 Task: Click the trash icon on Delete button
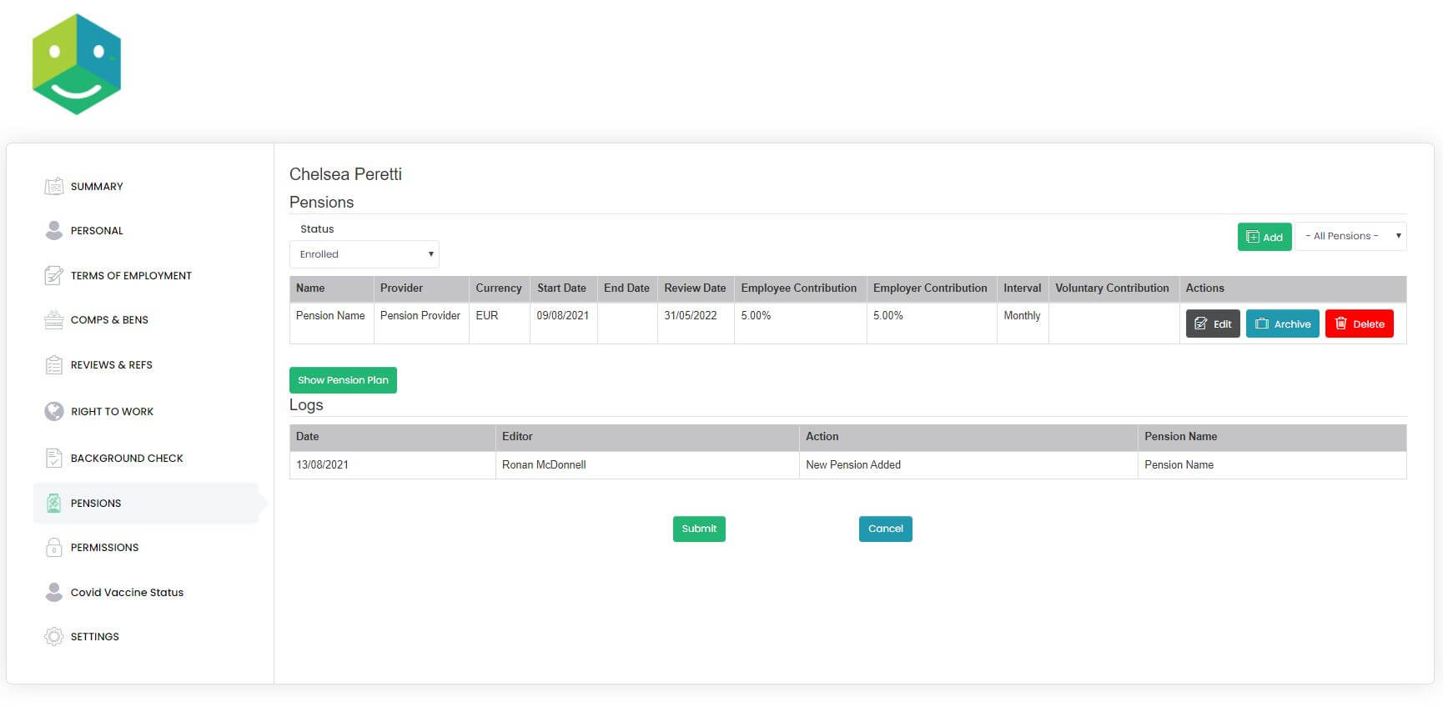[1340, 323]
